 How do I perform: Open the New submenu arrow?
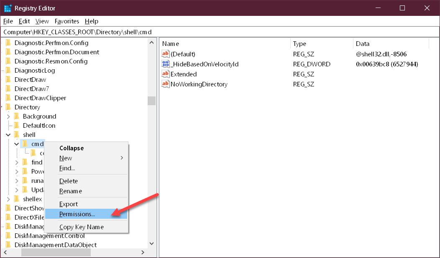click(122, 158)
